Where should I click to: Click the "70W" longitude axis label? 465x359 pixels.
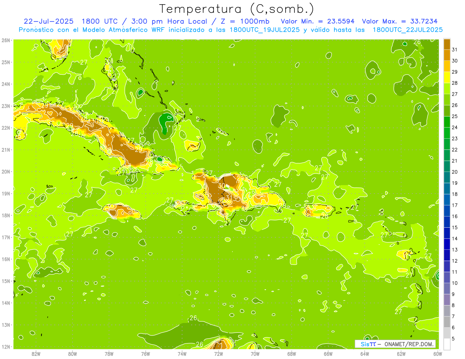coord(255,353)
